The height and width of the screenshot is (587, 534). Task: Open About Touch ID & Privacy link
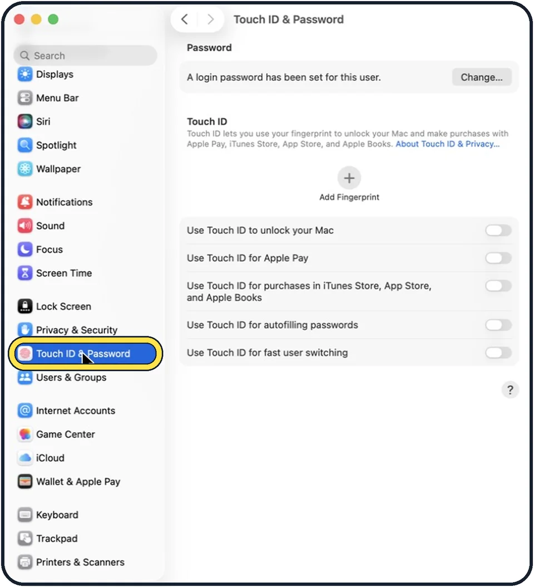pos(447,144)
